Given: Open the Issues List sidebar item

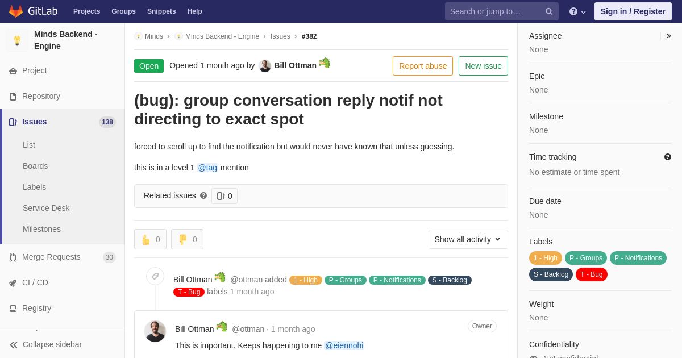Looking at the screenshot, I should (x=29, y=145).
